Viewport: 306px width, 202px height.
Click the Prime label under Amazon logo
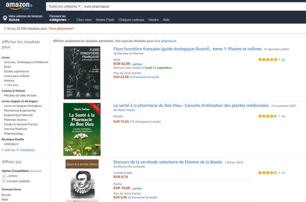[x=26, y=8]
